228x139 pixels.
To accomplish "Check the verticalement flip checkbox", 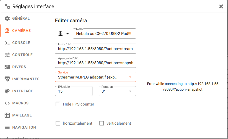I will pos(102,123).
